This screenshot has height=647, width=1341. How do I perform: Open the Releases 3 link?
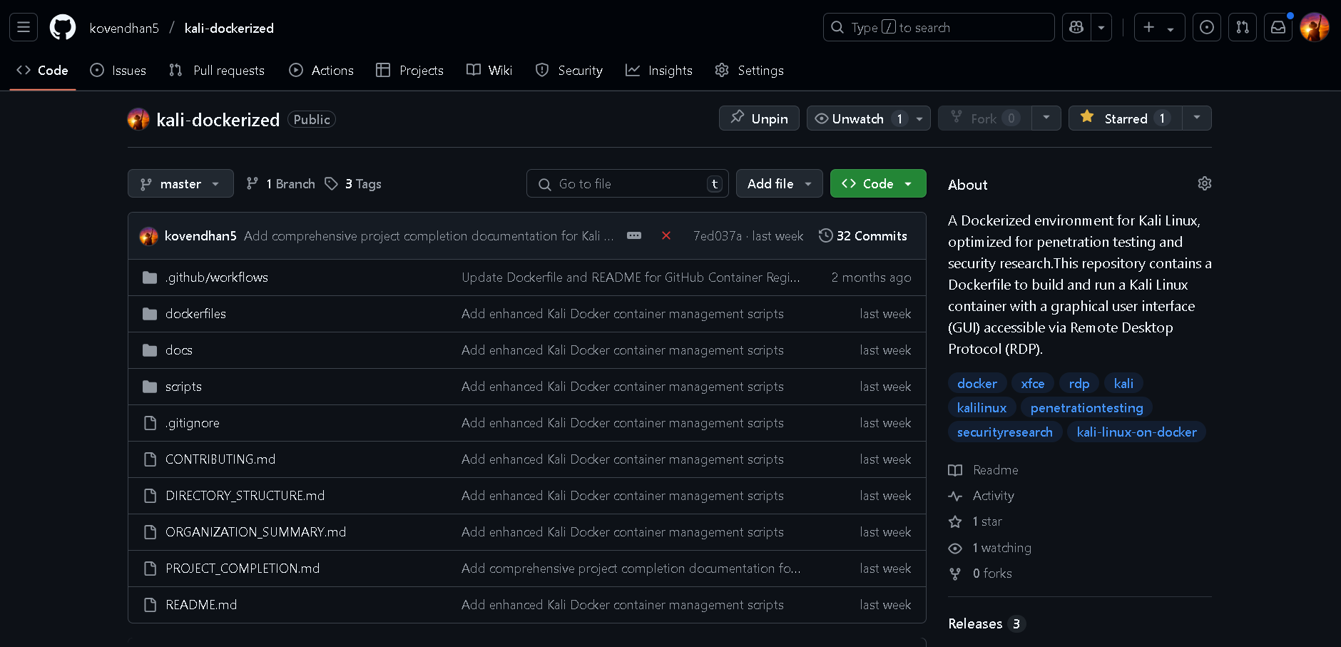(986, 623)
